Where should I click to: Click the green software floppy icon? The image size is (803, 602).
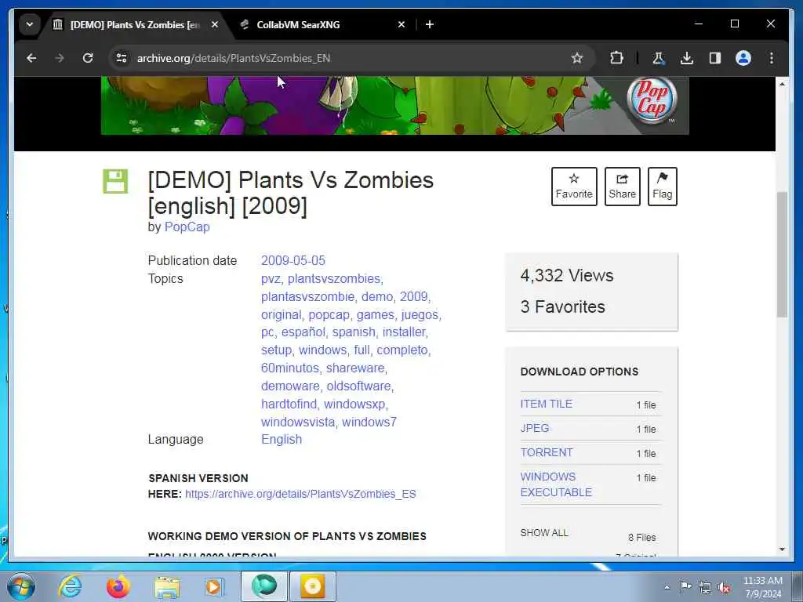(115, 181)
